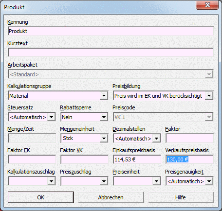The height and width of the screenshot is (211, 222).
Task: Click the Faktor VK input field
Action: (x=84, y=159)
